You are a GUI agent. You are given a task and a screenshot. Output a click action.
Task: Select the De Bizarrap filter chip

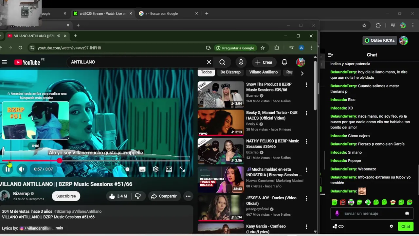coord(230,72)
